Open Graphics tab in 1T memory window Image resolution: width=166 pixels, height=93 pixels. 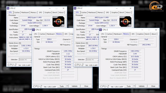[140, 34]
